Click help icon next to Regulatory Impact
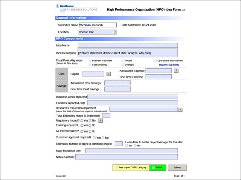 click(x=101, y=120)
